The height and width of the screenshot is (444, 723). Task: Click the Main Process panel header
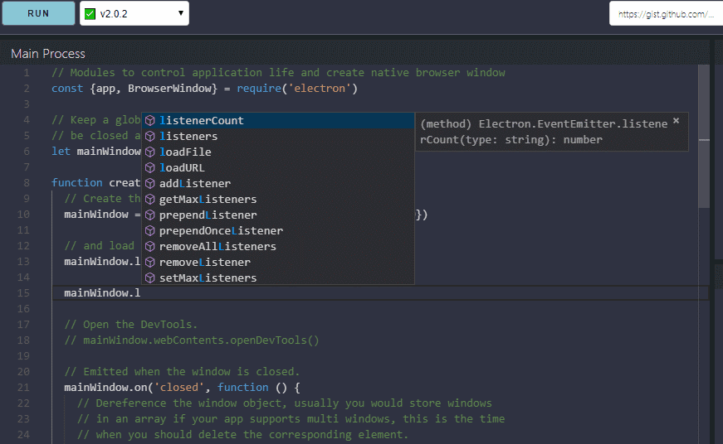tap(48, 54)
